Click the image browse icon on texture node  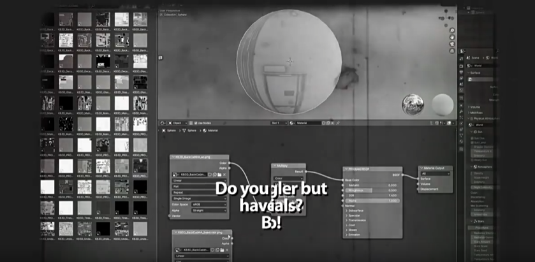176,174
